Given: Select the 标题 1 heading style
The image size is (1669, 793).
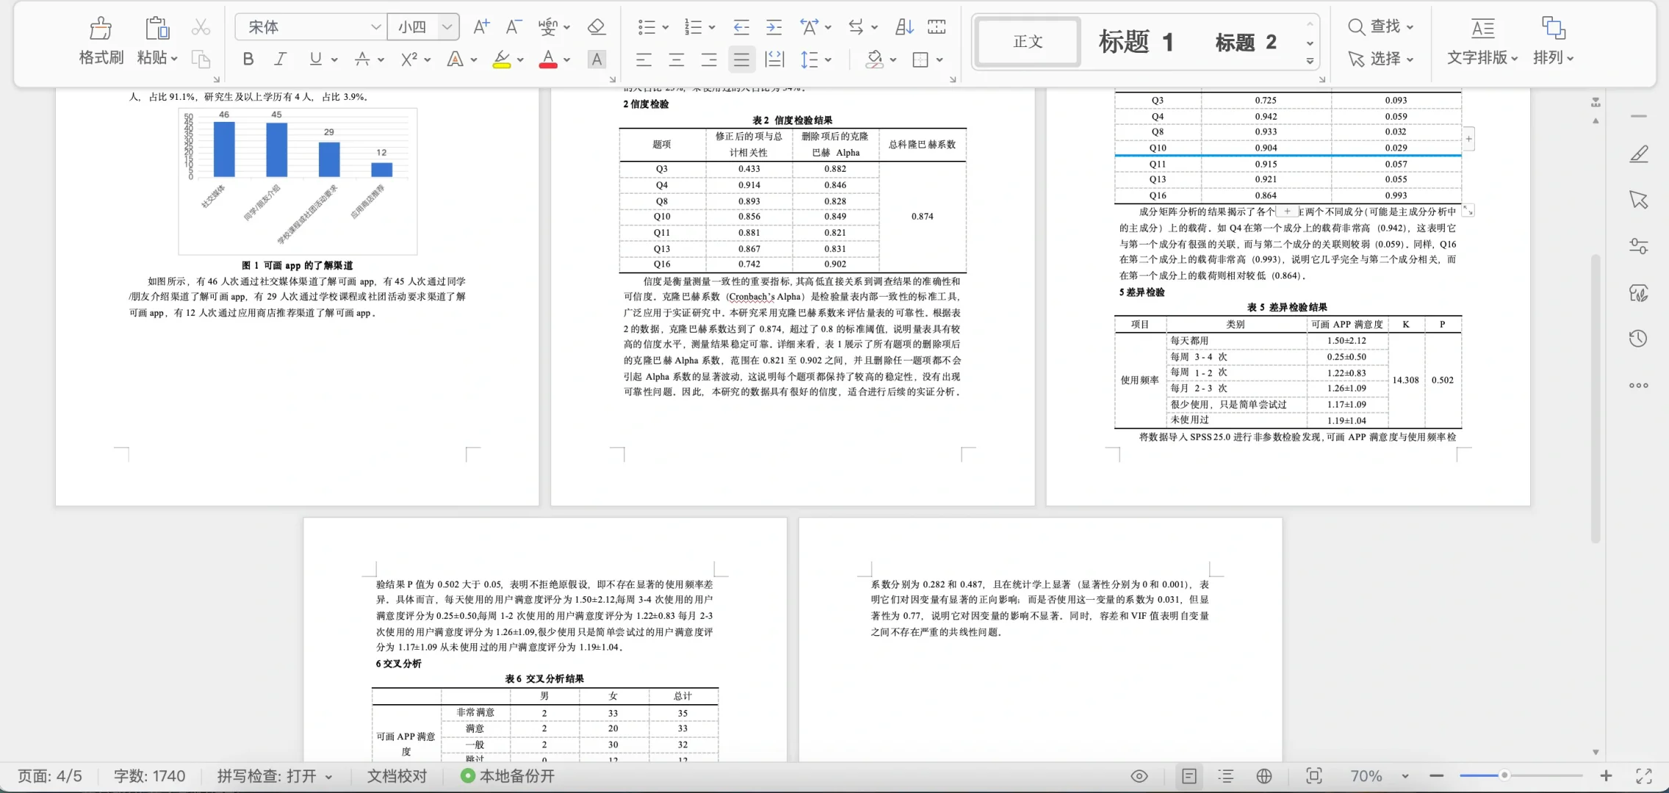Looking at the screenshot, I should click(x=1136, y=43).
